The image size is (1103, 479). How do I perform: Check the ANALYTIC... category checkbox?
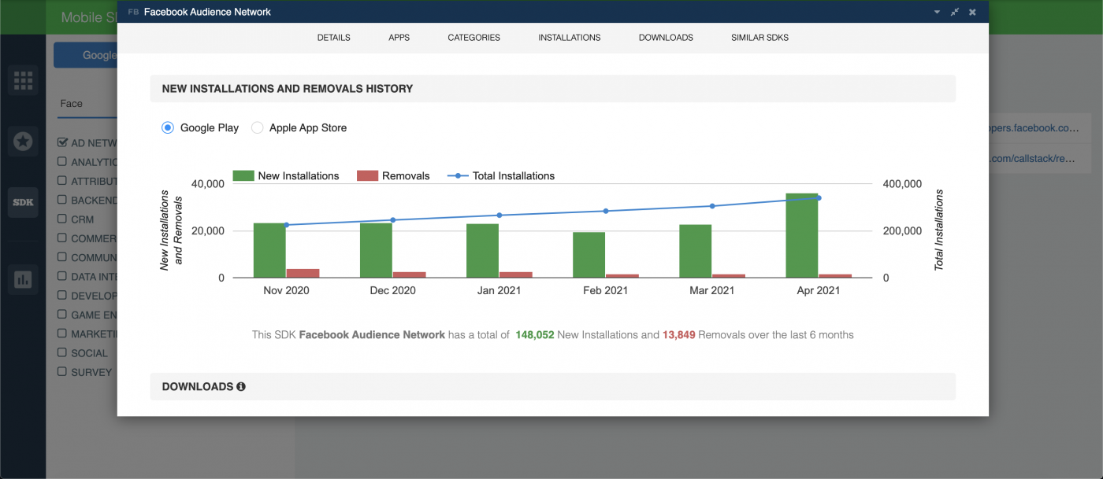[x=62, y=162]
